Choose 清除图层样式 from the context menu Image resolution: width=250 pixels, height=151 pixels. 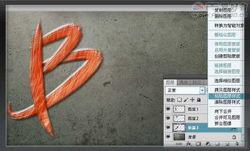(x=227, y=102)
